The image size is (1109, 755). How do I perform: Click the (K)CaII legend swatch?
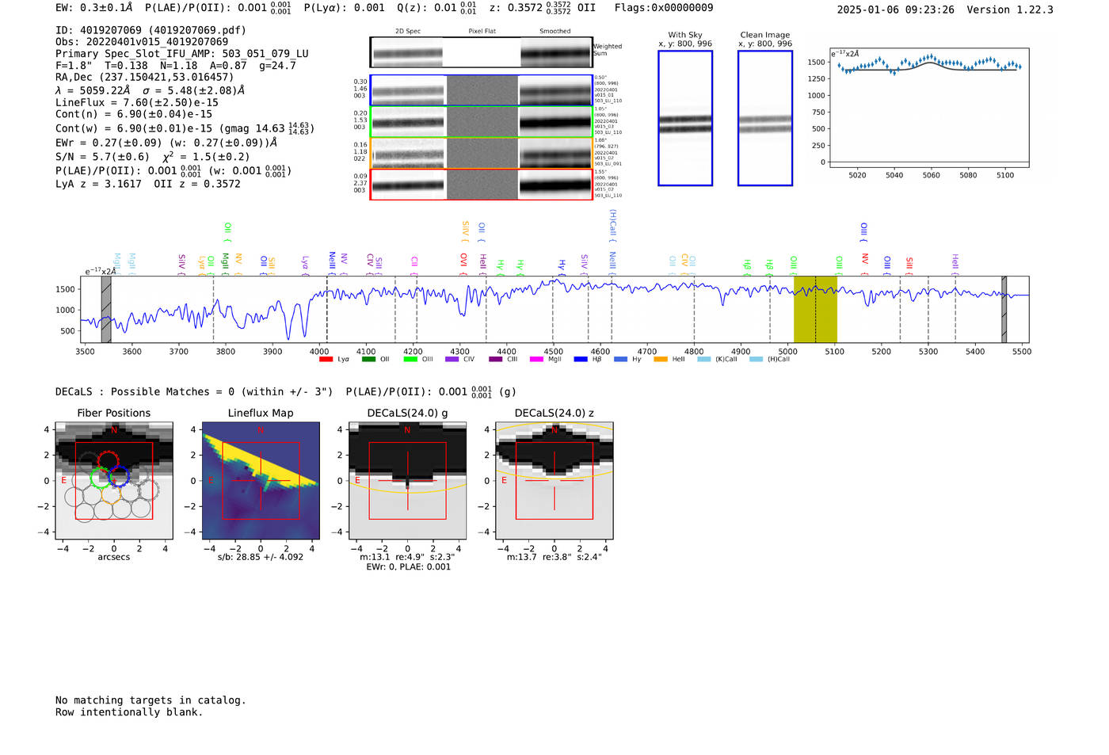point(704,360)
